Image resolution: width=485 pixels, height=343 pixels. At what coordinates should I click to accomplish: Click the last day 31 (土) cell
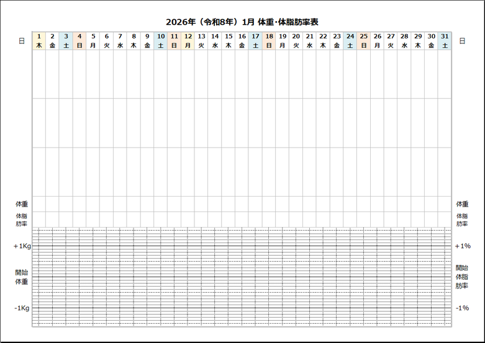coord(445,41)
